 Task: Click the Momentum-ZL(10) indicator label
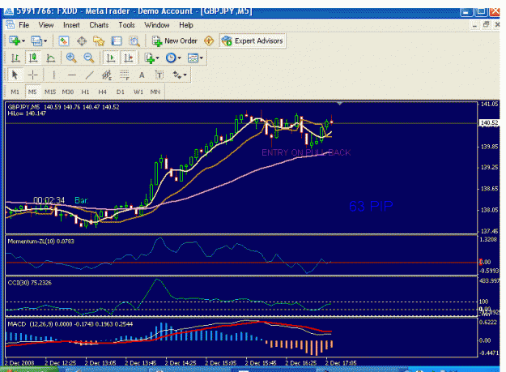40,242
